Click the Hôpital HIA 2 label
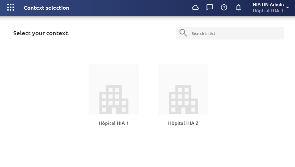Screen dimensions: 295x167 pyautogui.click(x=183, y=123)
